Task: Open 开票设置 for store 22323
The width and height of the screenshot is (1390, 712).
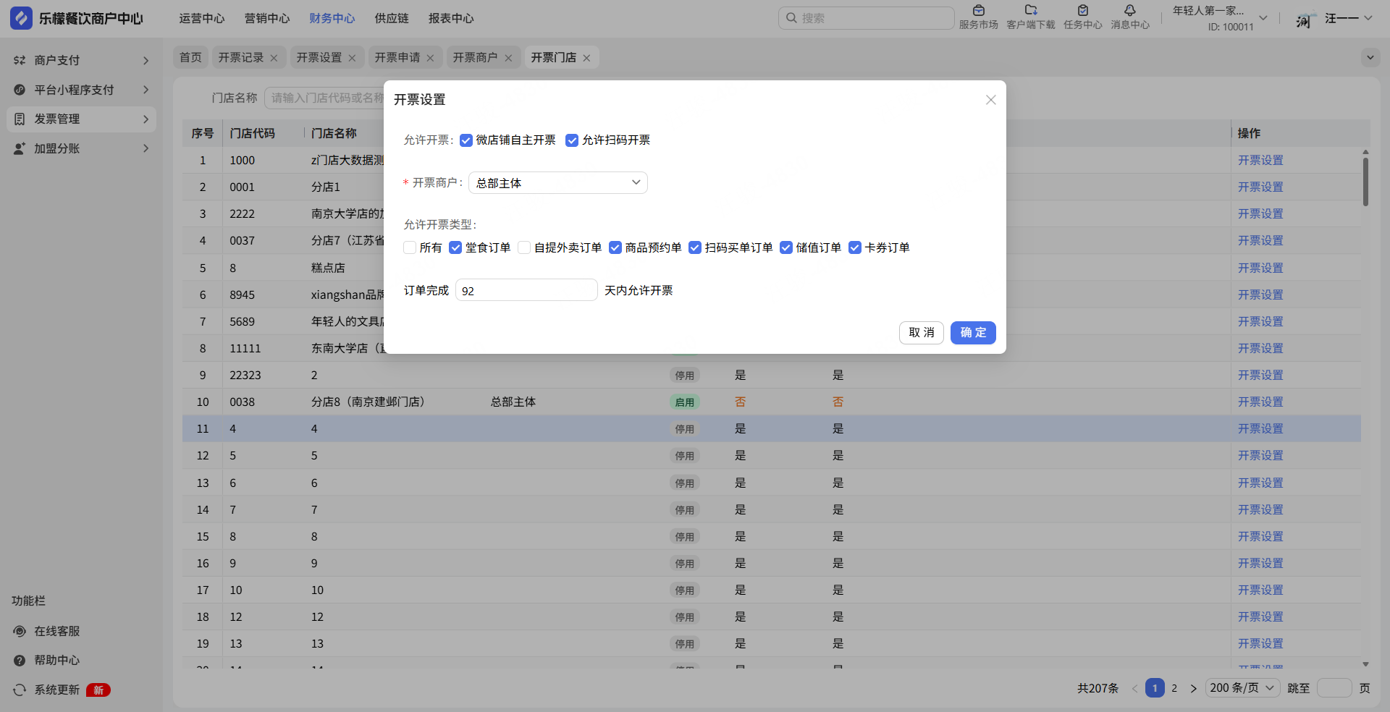Action: [1260, 375]
